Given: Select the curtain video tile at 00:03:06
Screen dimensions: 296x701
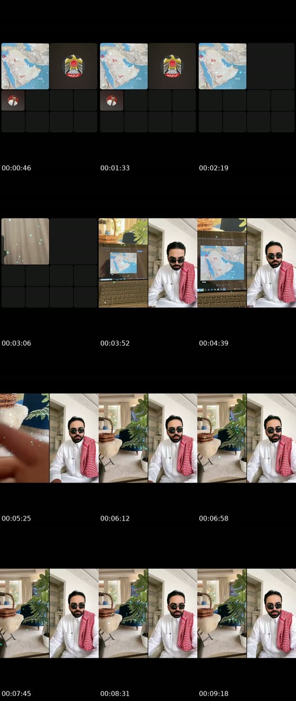Looking at the screenshot, I should pyautogui.click(x=25, y=242).
